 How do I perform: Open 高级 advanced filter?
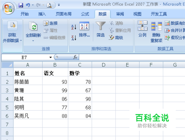pyautogui.click(x=116, y=38)
